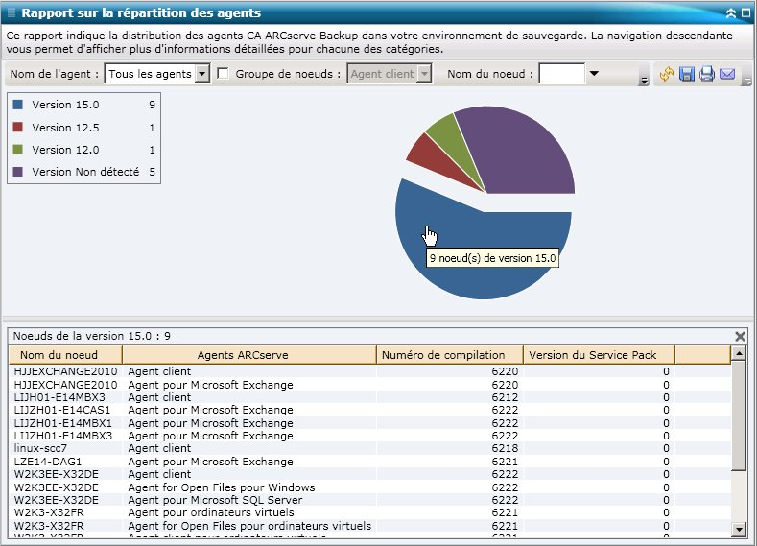Close the Noeuds de la version 15.0 table

click(x=740, y=336)
